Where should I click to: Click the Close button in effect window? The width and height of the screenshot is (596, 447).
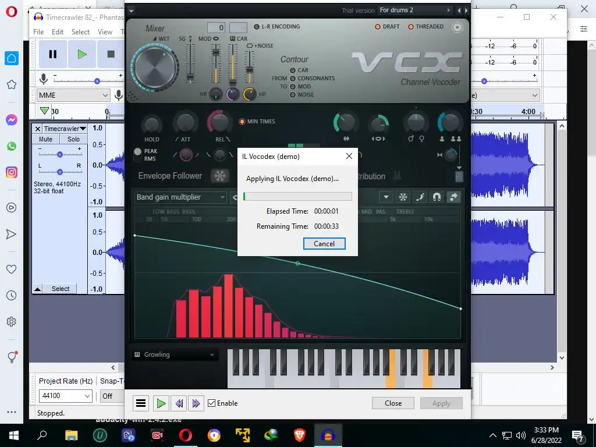(x=393, y=403)
